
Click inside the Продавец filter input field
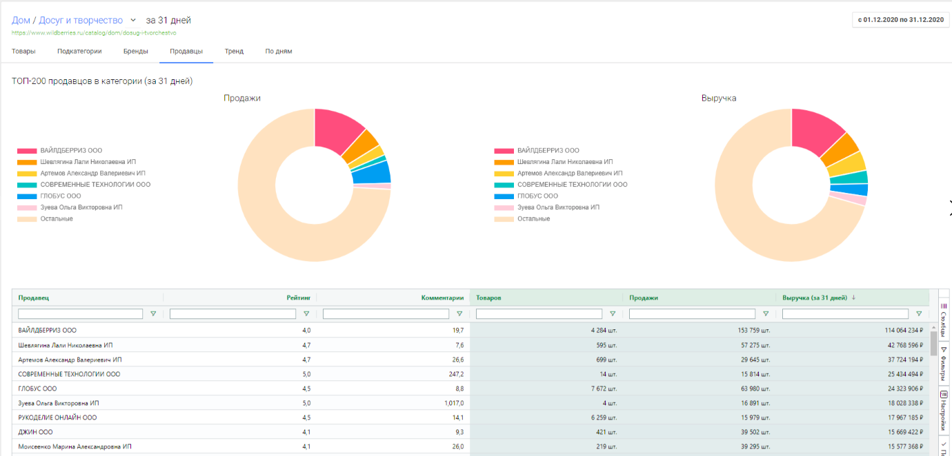coord(79,313)
